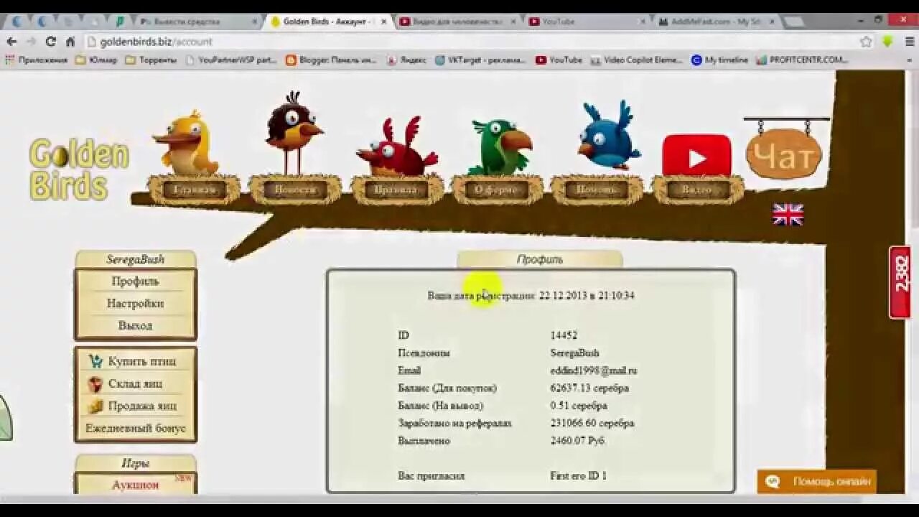Open Купить птиц page
The width and height of the screenshot is (919, 517).
tap(142, 361)
